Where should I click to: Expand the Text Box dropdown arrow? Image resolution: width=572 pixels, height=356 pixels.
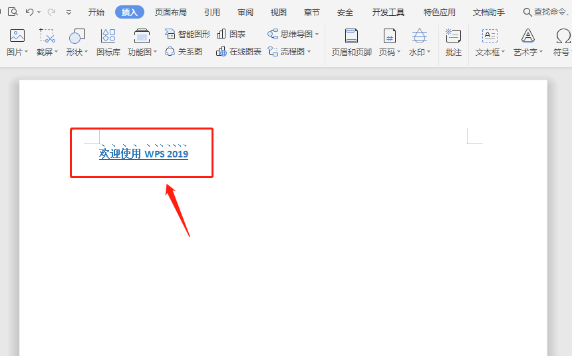[503, 52]
